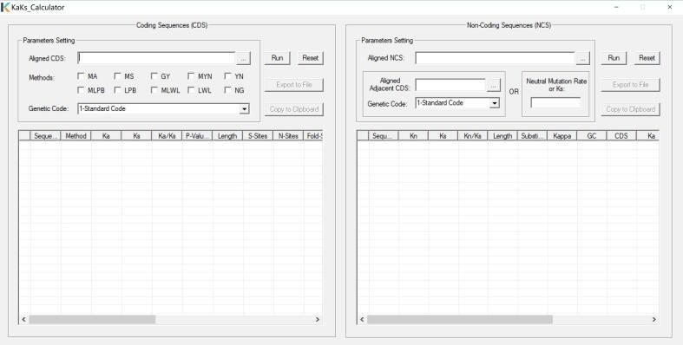Enable the MA method checkbox
The image size is (683, 345).
click(81, 76)
